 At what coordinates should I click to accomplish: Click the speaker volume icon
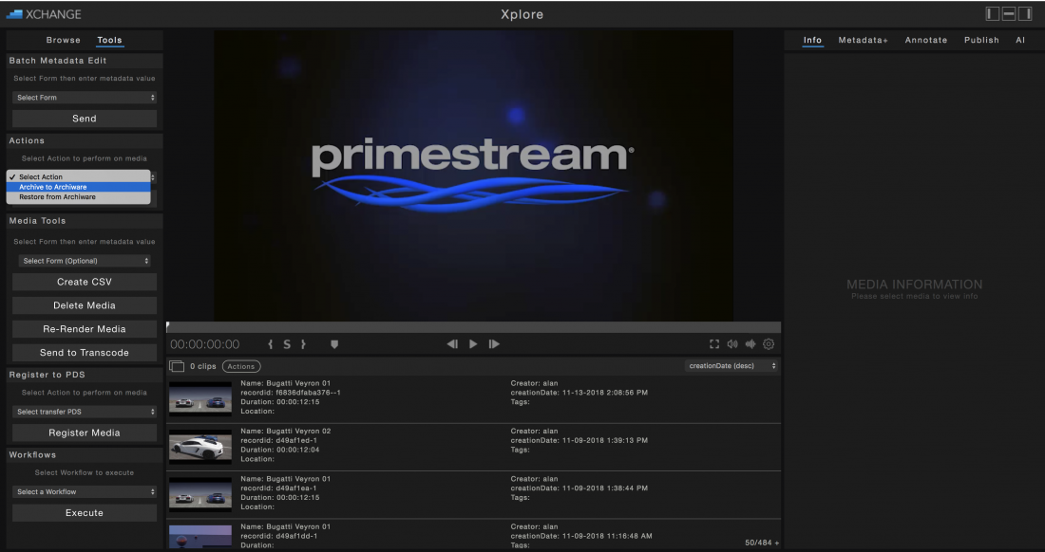(732, 344)
